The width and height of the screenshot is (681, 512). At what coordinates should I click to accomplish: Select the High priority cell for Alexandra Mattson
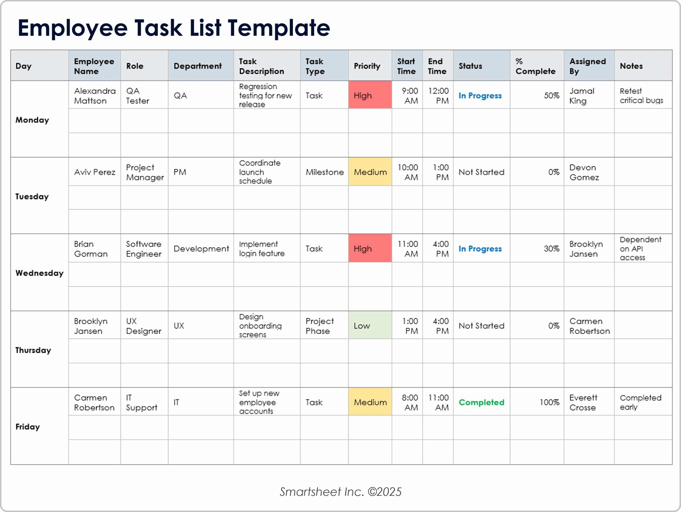click(x=370, y=95)
